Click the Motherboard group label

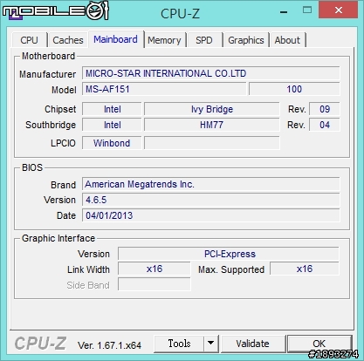pos(48,56)
